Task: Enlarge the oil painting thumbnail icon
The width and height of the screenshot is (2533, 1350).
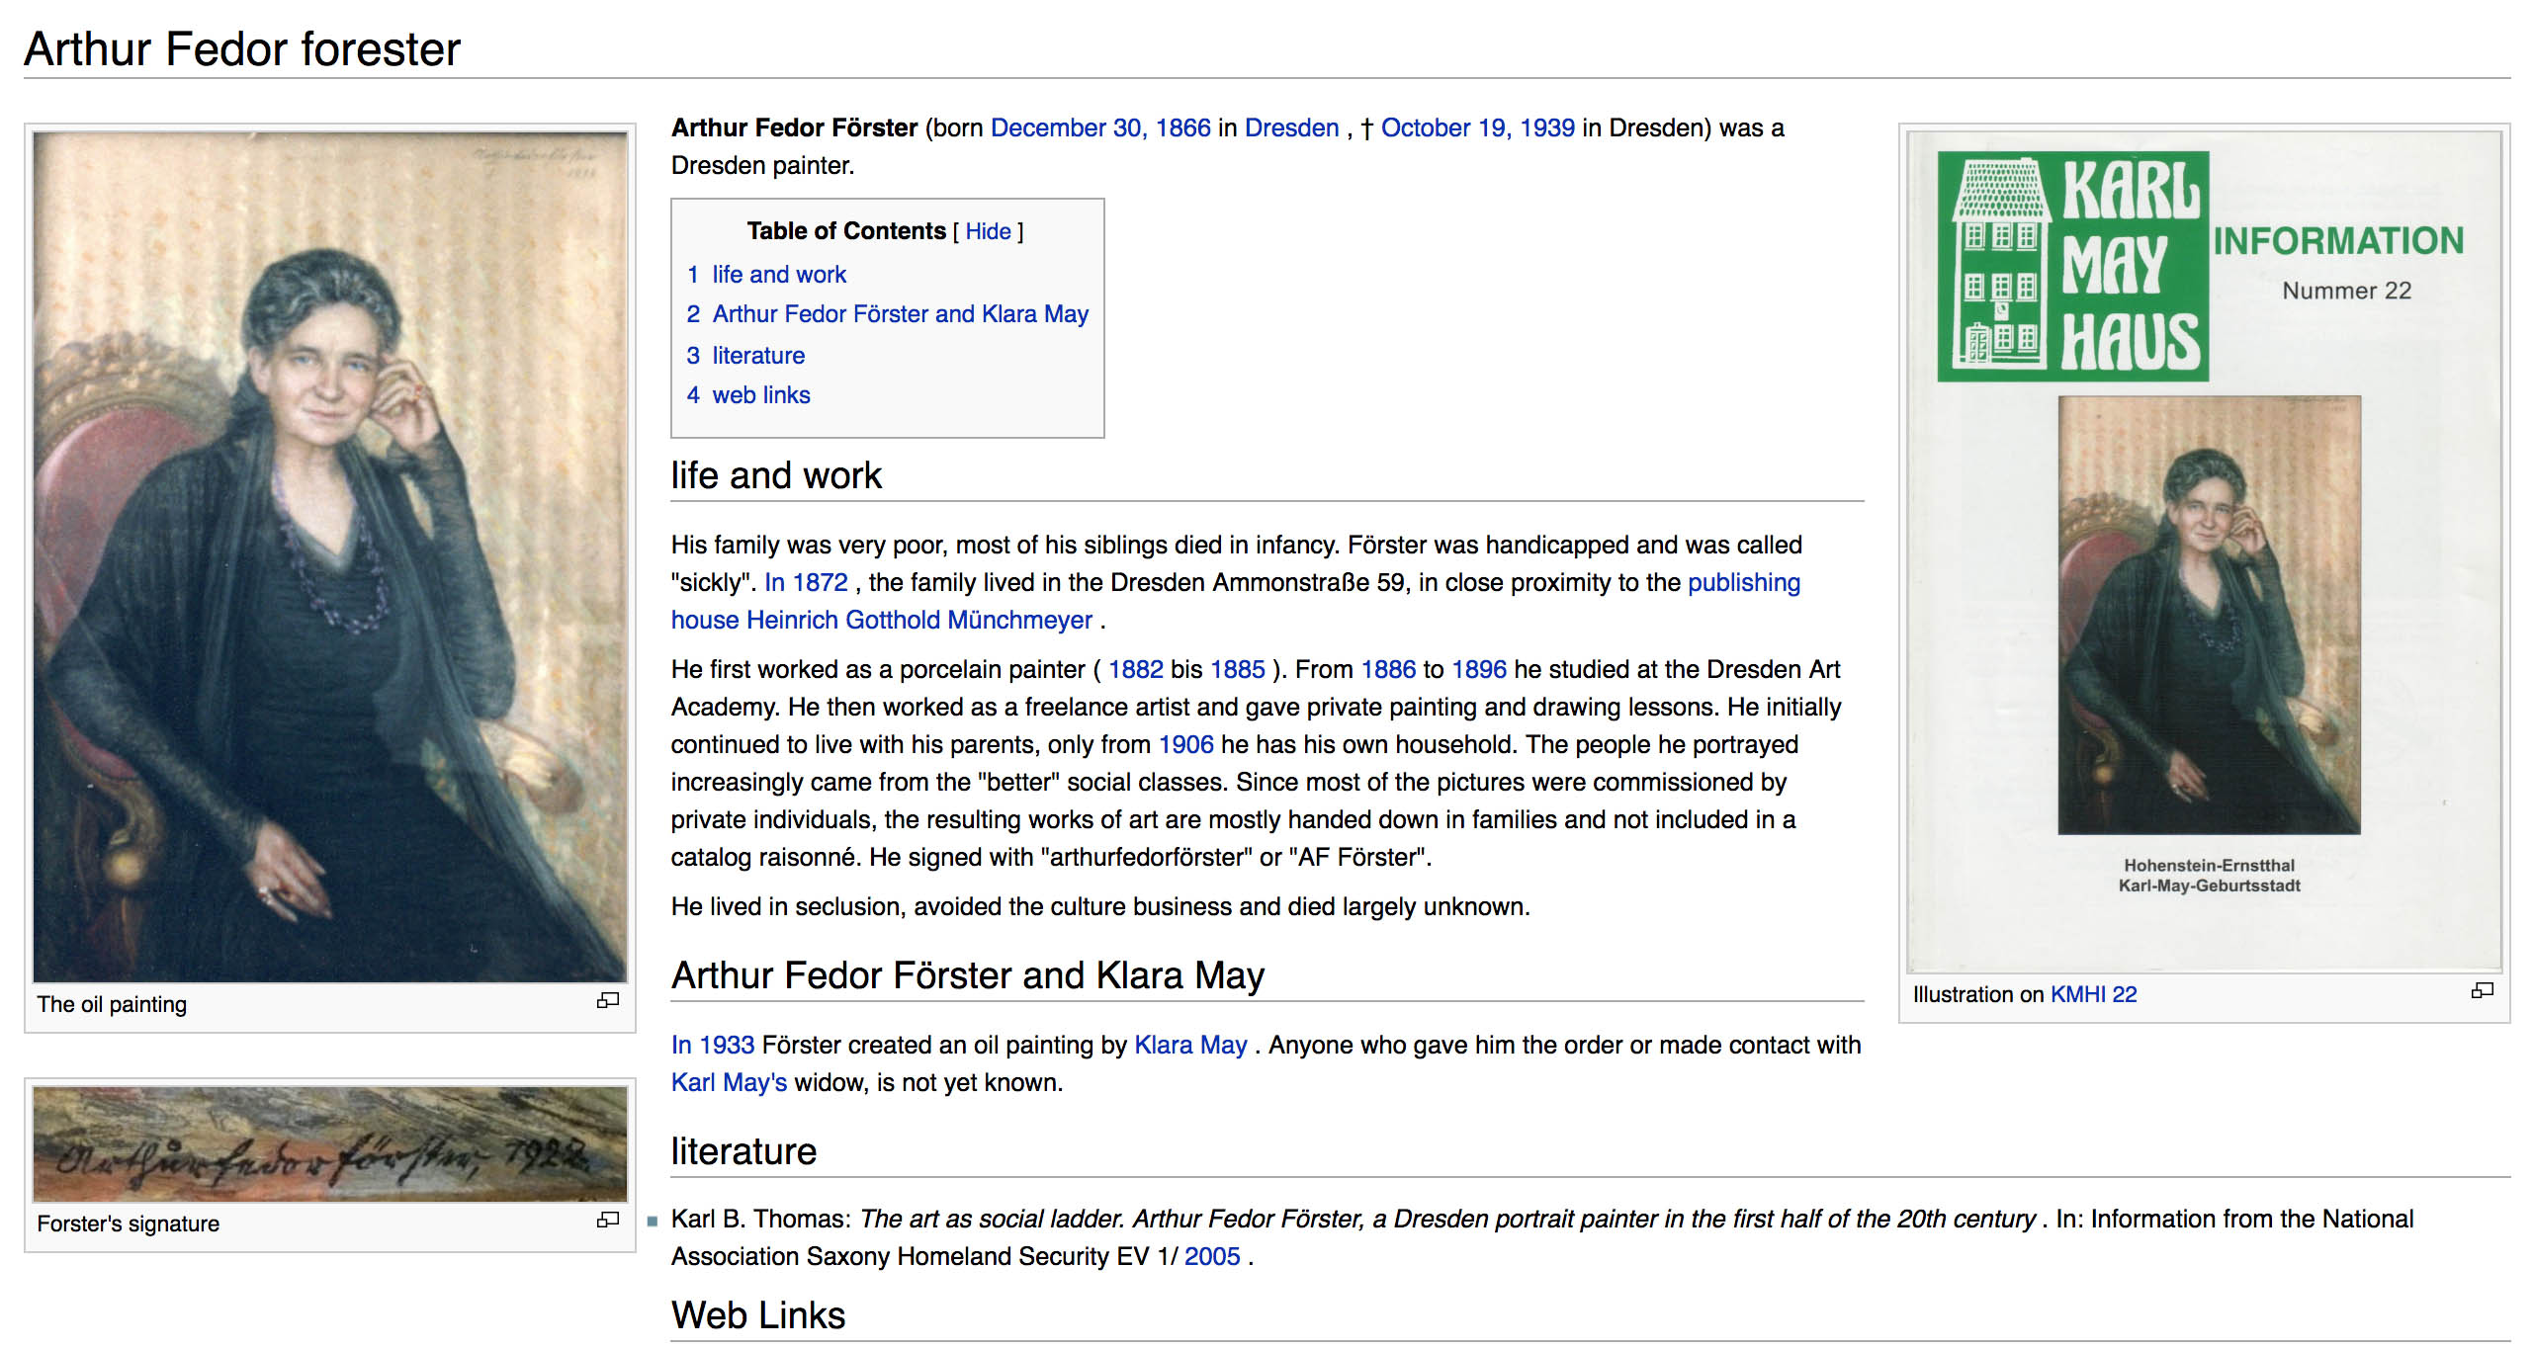Action: 607,1000
